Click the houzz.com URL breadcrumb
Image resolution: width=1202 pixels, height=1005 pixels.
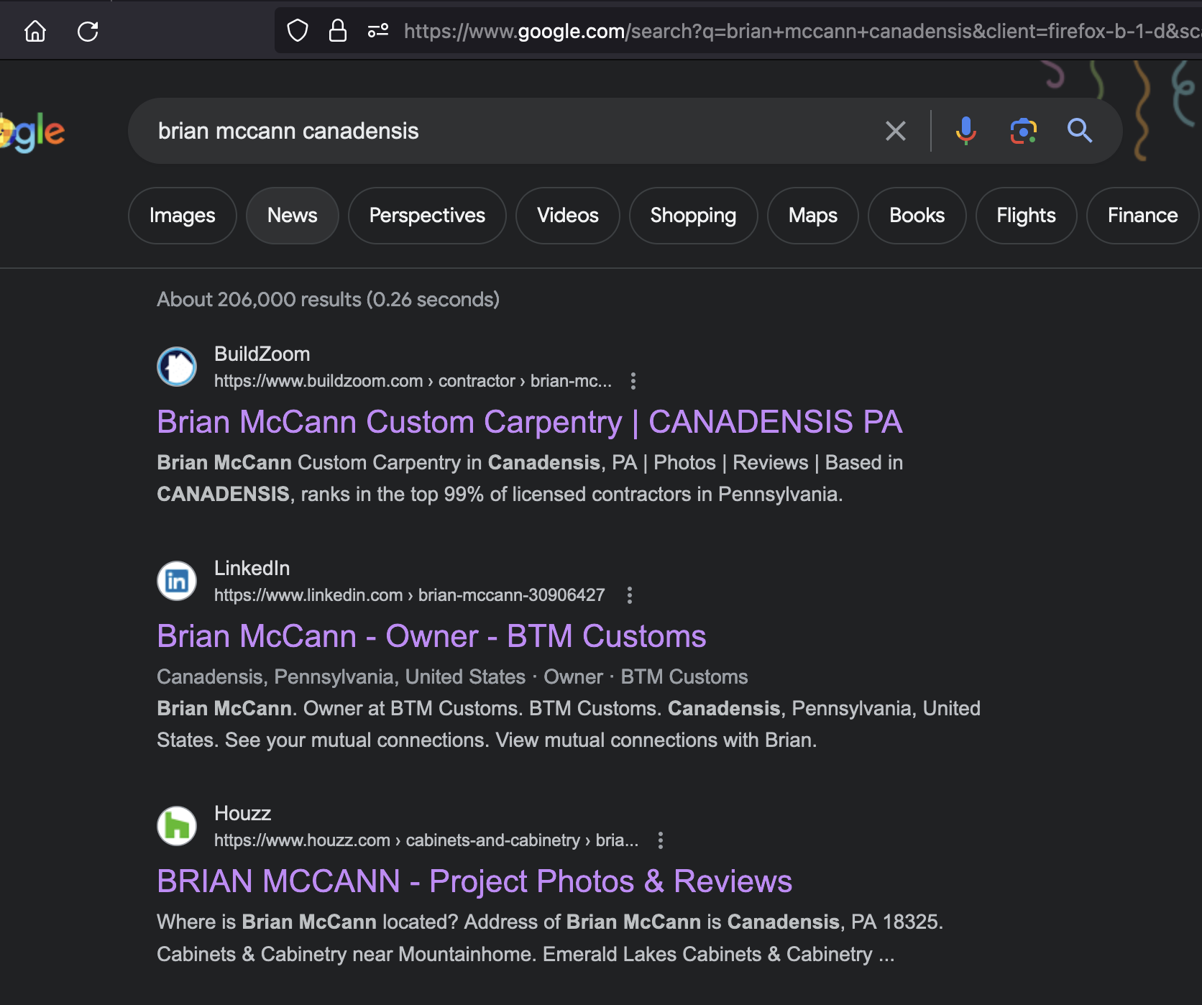click(x=426, y=840)
